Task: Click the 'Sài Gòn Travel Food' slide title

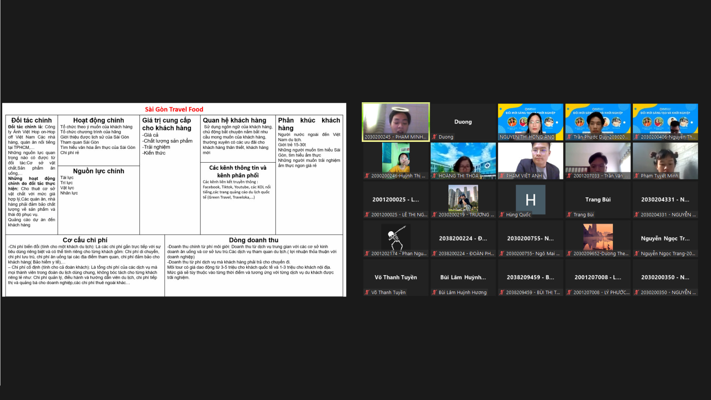Action: click(174, 109)
